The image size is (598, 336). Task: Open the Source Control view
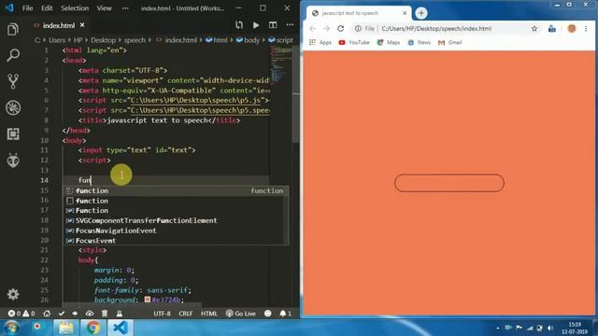point(13,81)
